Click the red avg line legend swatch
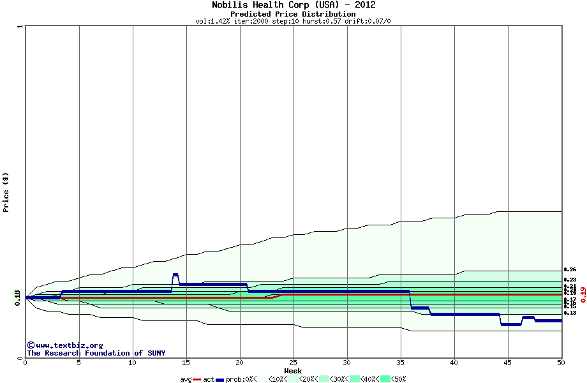Image resolution: width=587 pixels, height=383 pixels. 197,380
